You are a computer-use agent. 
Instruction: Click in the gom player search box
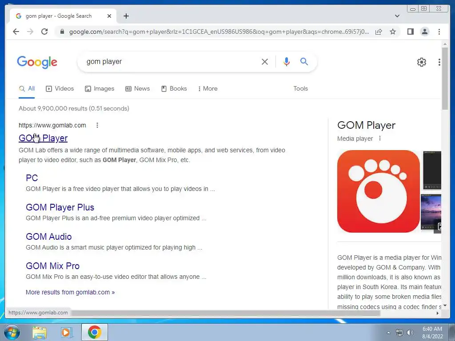(171, 61)
